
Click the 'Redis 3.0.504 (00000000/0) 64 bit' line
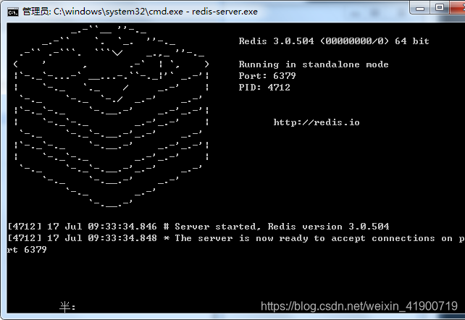(334, 41)
